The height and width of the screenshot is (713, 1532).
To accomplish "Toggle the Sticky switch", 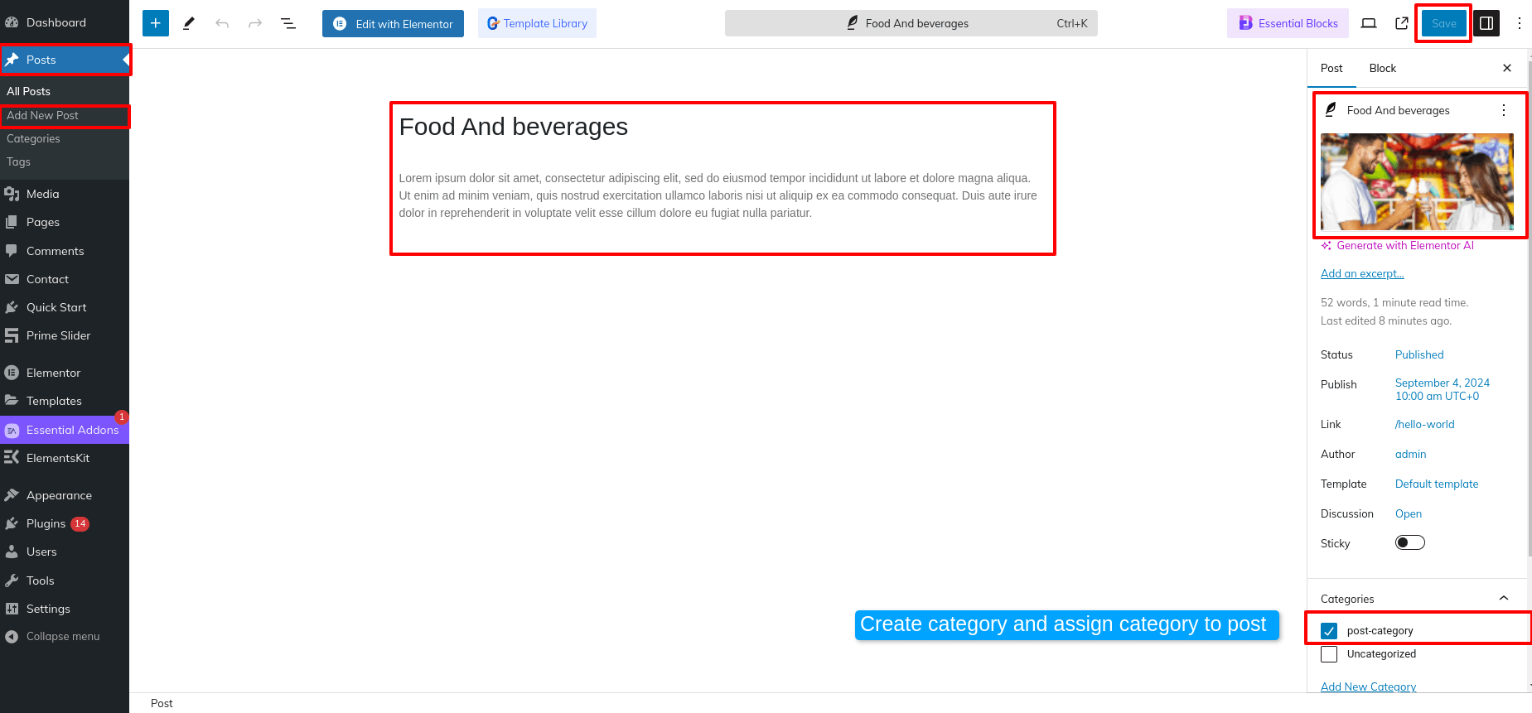I will point(1409,543).
